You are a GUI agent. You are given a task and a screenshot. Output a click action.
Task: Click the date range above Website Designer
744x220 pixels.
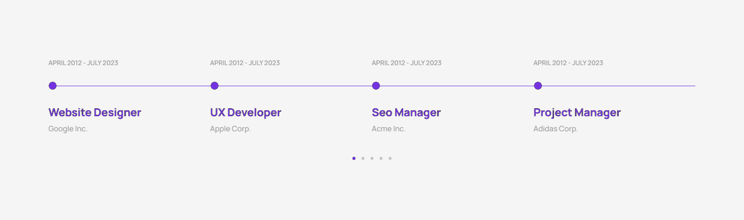point(83,63)
